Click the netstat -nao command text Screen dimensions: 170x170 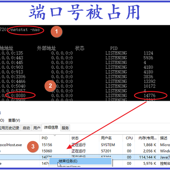(25, 30)
